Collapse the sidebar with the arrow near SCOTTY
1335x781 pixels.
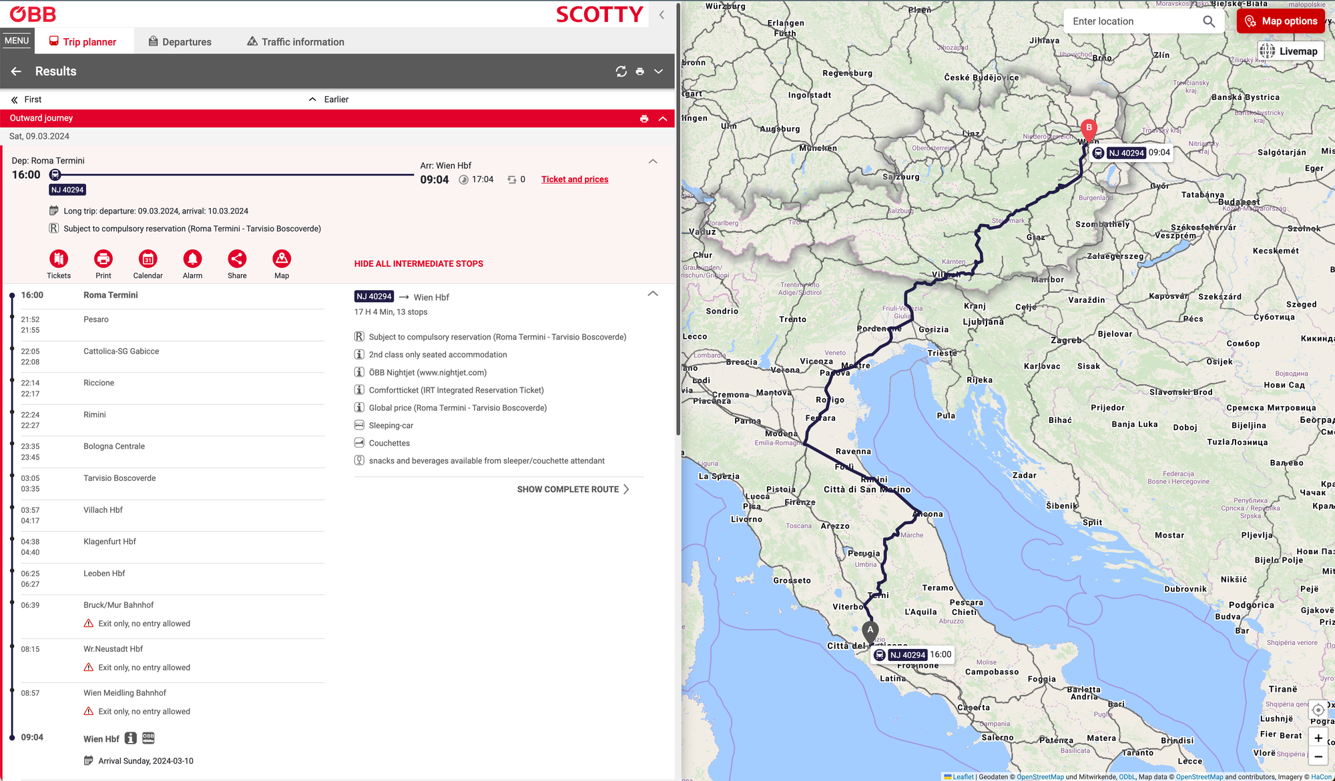point(661,15)
